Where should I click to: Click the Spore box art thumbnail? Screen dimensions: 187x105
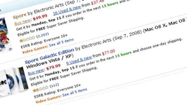[x=5, y=35]
